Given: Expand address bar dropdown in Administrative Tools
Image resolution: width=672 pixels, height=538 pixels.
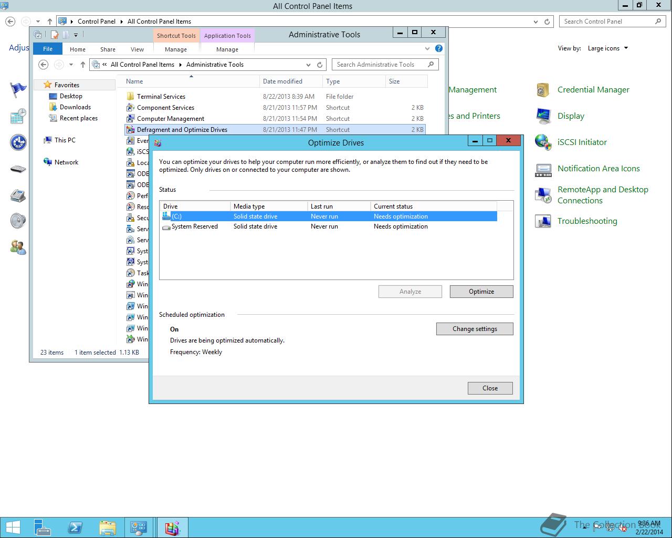Looking at the screenshot, I should coord(308,65).
